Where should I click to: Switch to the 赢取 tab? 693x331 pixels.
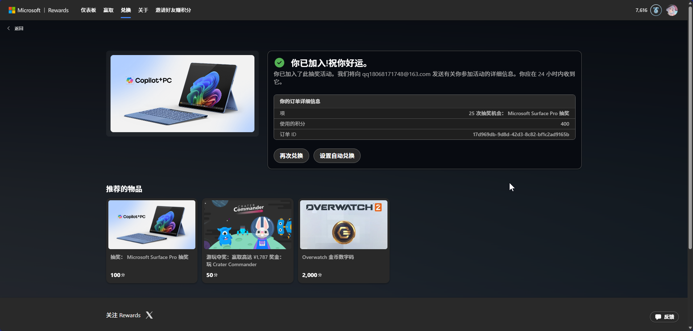tap(108, 10)
